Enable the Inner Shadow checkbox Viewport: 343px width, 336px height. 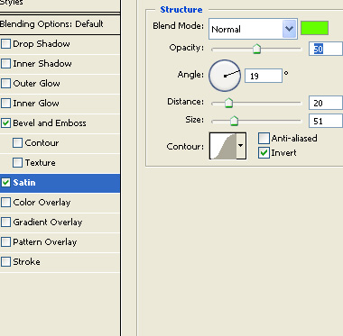(x=5, y=64)
